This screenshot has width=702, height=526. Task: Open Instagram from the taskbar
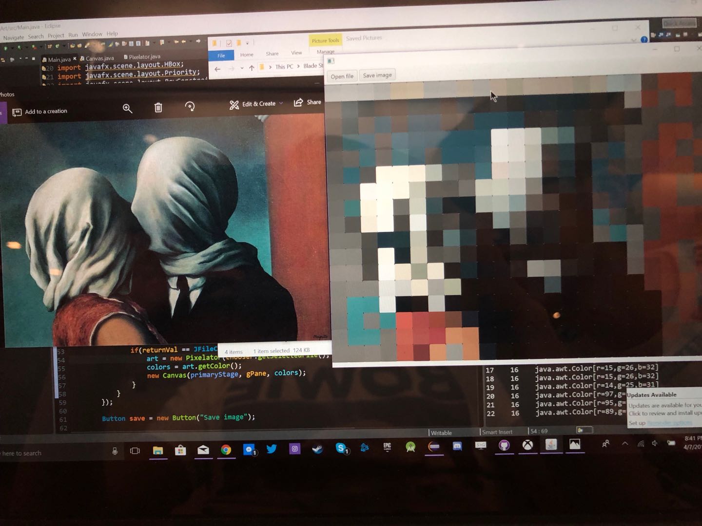pyautogui.click(x=294, y=449)
